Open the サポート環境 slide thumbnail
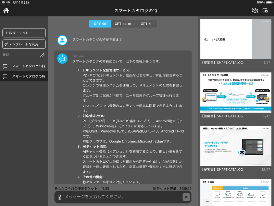This screenshot has width=274, height=206. coord(236,192)
